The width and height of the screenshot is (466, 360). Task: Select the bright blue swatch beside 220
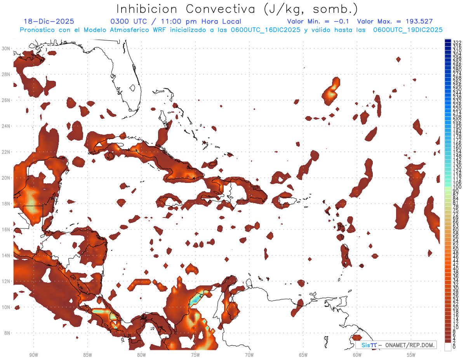click(448, 107)
